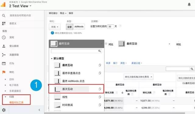The width and height of the screenshot is (195, 114).
Task: Choose 线性 model
Action: pos(65,97)
